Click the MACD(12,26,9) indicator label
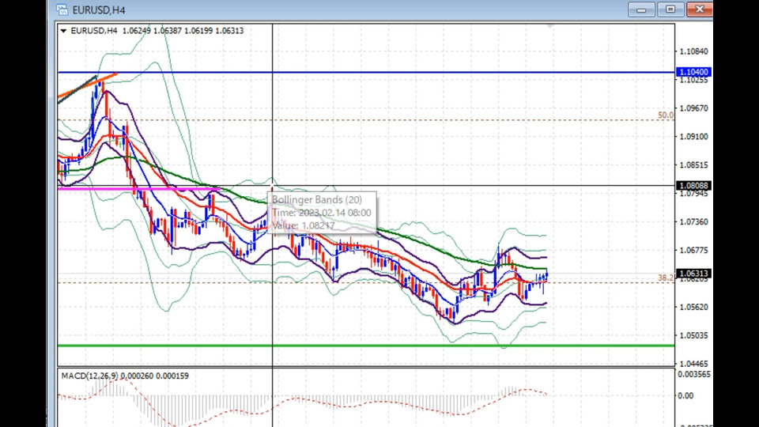Viewport: 759px width, 427px height. pyautogui.click(x=125, y=376)
